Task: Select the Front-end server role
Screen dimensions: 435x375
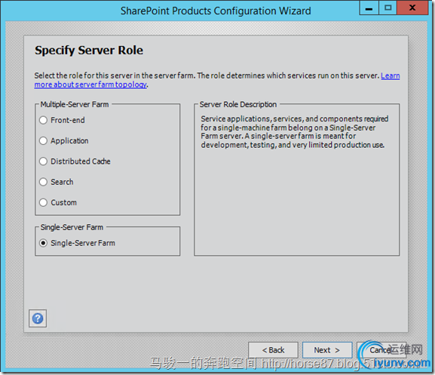Action: (43, 120)
